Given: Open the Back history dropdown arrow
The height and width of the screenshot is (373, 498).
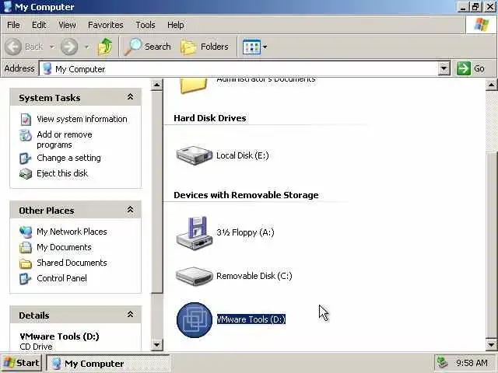Looking at the screenshot, I should pos(52,47).
